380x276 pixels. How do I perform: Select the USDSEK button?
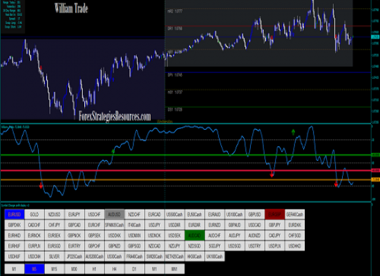[x=175, y=235]
